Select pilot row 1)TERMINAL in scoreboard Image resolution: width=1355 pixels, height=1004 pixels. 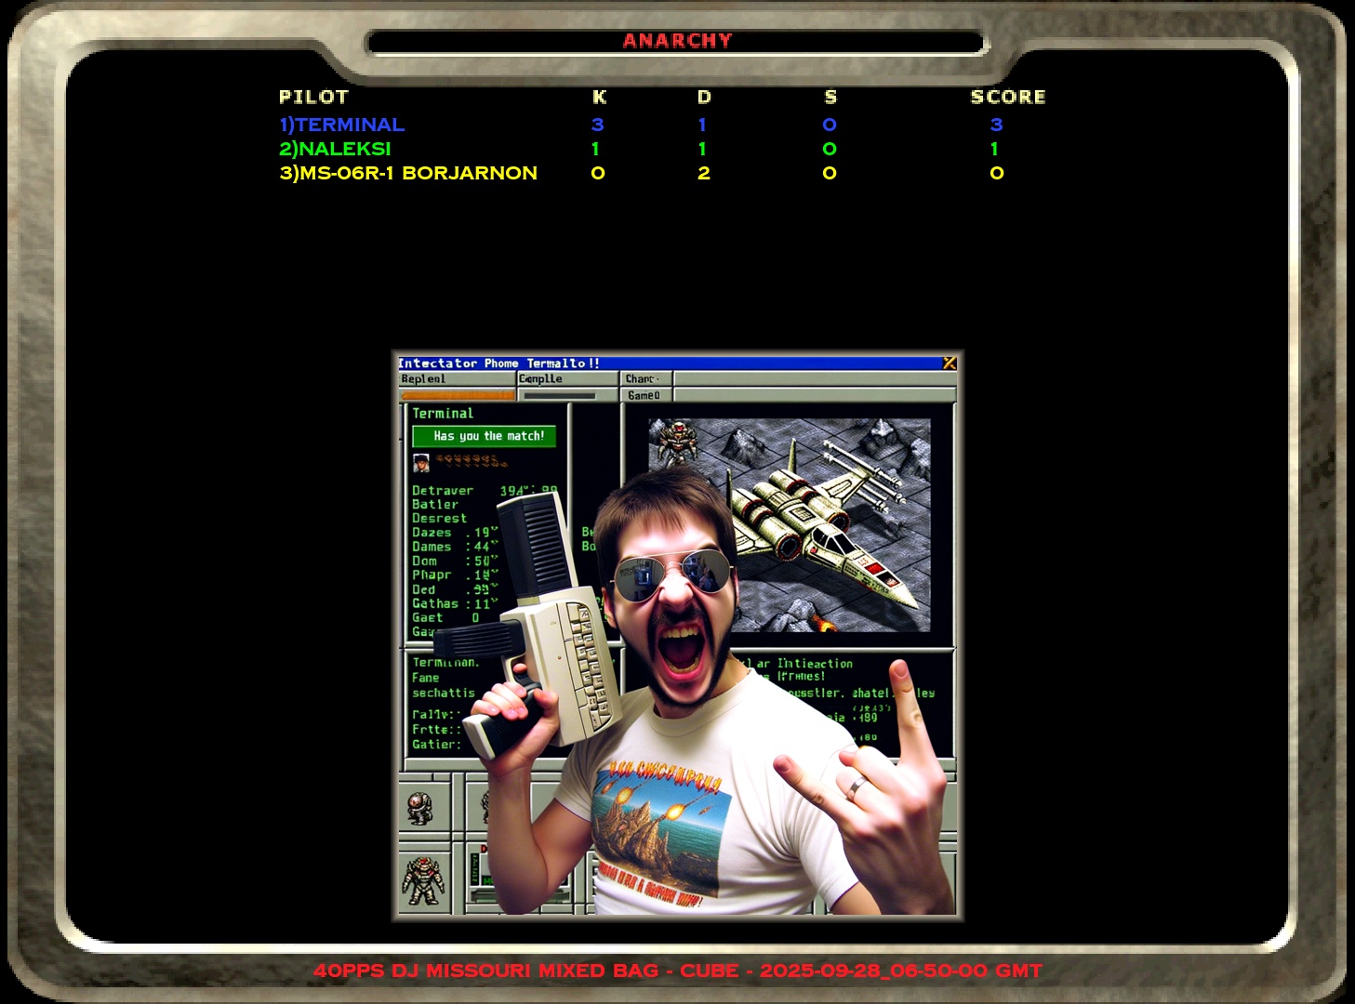pos(342,125)
